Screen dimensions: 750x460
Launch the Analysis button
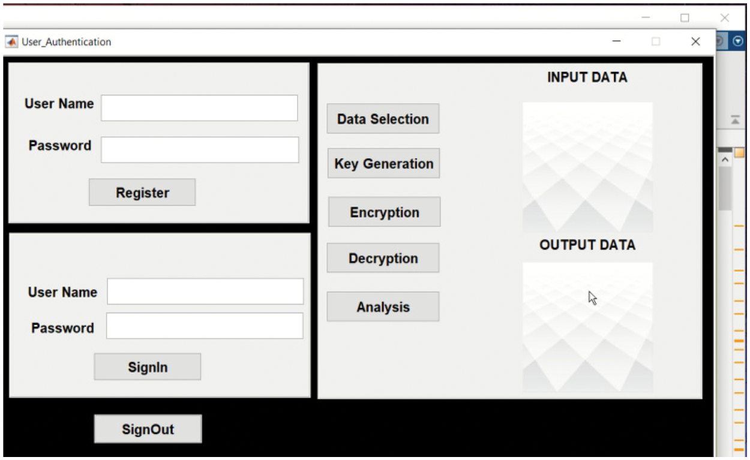[x=383, y=307]
